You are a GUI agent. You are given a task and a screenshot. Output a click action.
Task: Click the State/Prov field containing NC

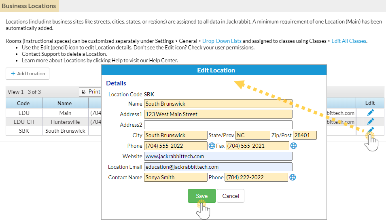252,135
